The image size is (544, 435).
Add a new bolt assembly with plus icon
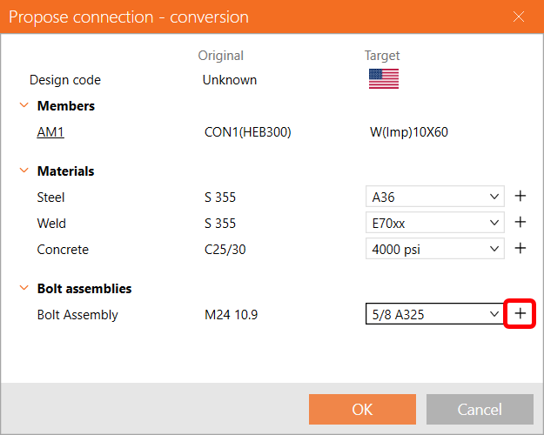click(520, 314)
